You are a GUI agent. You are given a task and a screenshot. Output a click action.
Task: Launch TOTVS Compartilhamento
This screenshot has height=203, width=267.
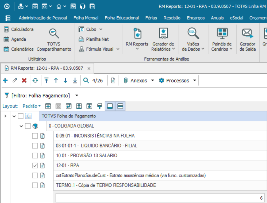pos(54,40)
